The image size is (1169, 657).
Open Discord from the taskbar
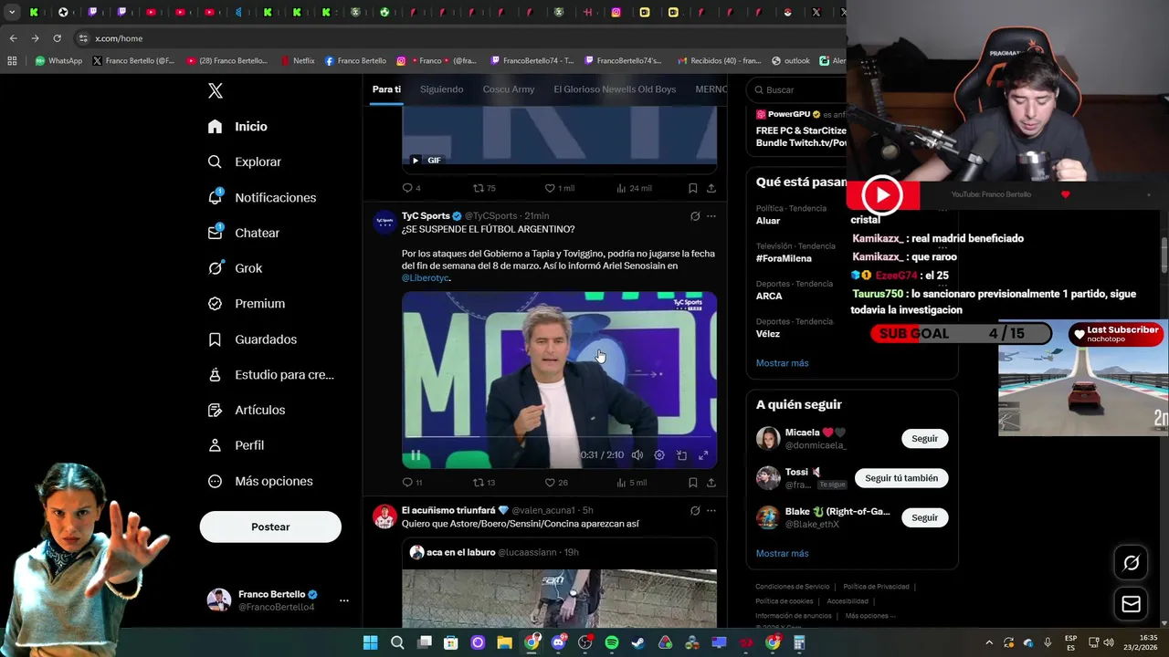click(x=559, y=643)
